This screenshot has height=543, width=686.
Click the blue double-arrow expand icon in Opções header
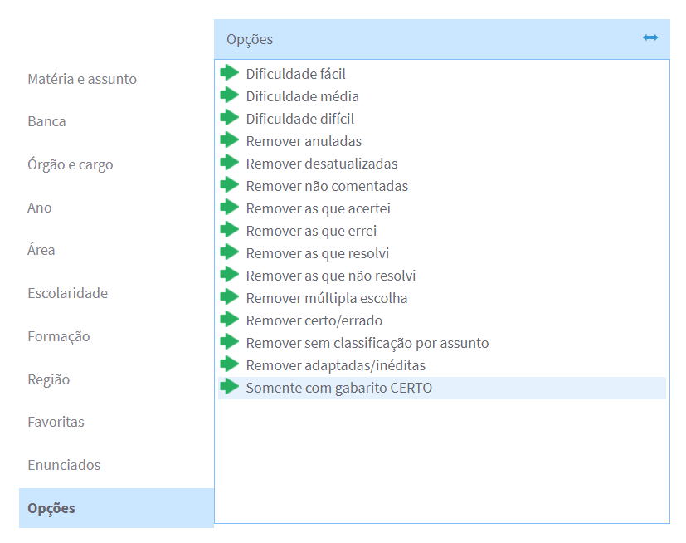[650, 38]
